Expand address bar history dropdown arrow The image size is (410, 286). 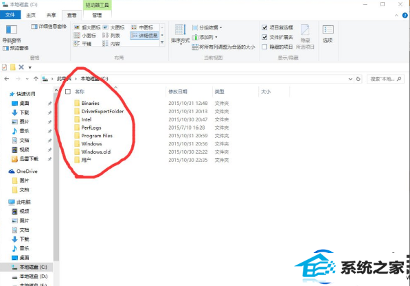tap(350, 79)
